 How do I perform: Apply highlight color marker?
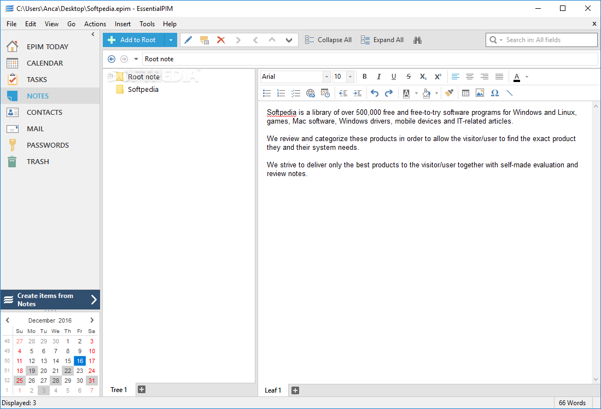coord(427,93)
